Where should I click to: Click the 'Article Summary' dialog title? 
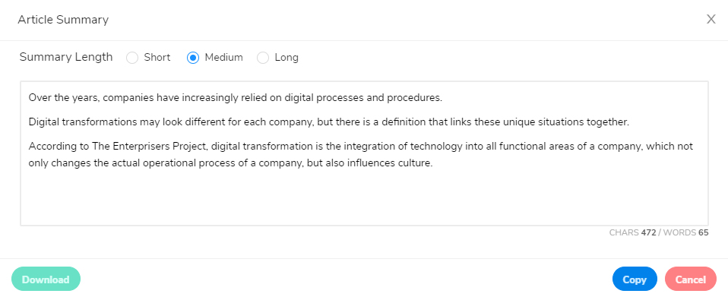pos(63,20)
